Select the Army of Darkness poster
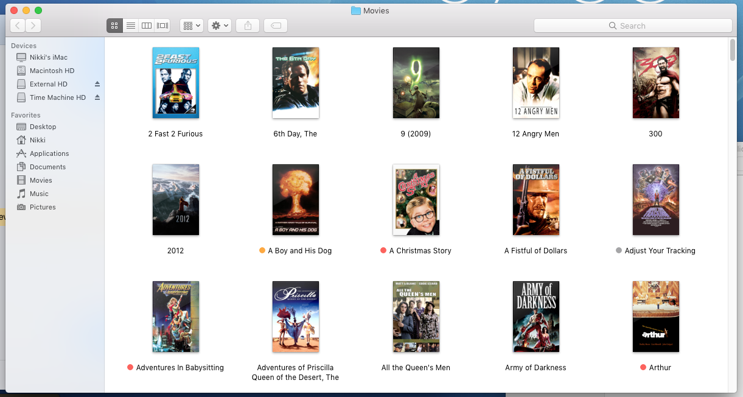This screenshot has height=397, width=743. point(535,317)
